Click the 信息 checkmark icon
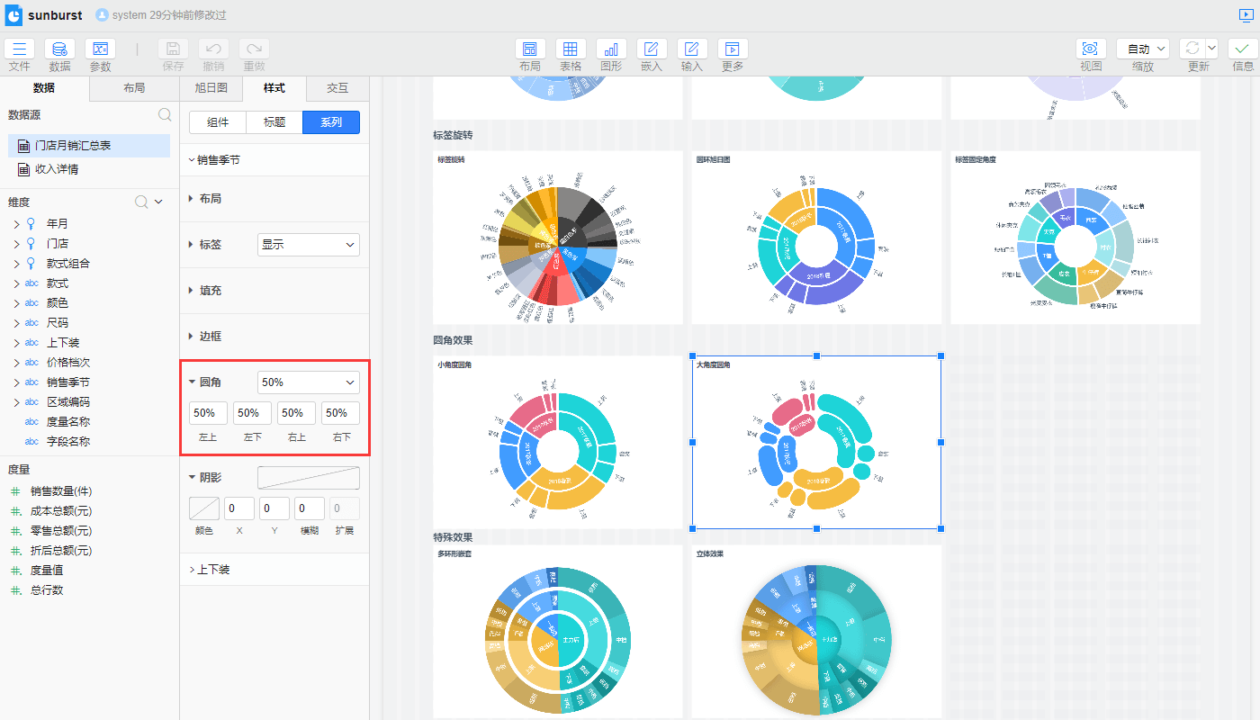Image resolution: width=1260 pixels, height=720 pixels. coord(1243,49)
